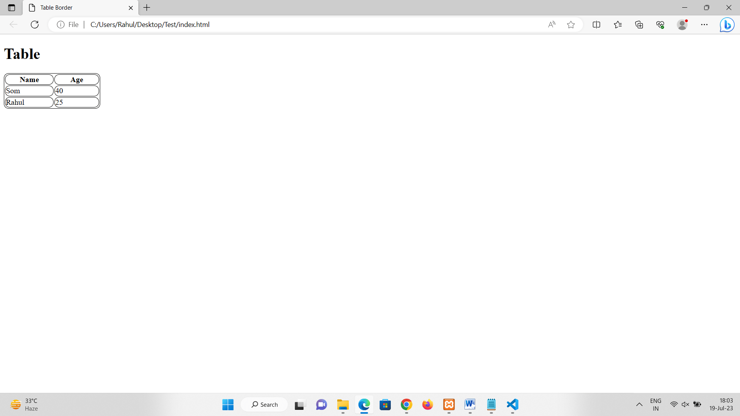This screenshot has height=416, width=740.
Task: Open tab actions menu icon
Action: pos(12,8)
